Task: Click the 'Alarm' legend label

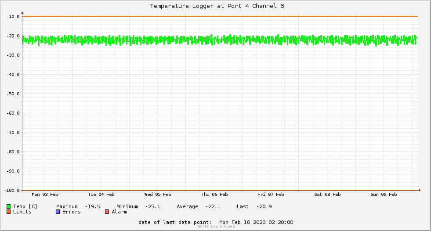Action: [x=120, y=212]
